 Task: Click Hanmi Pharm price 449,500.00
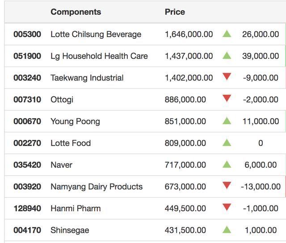coord(185,209)
